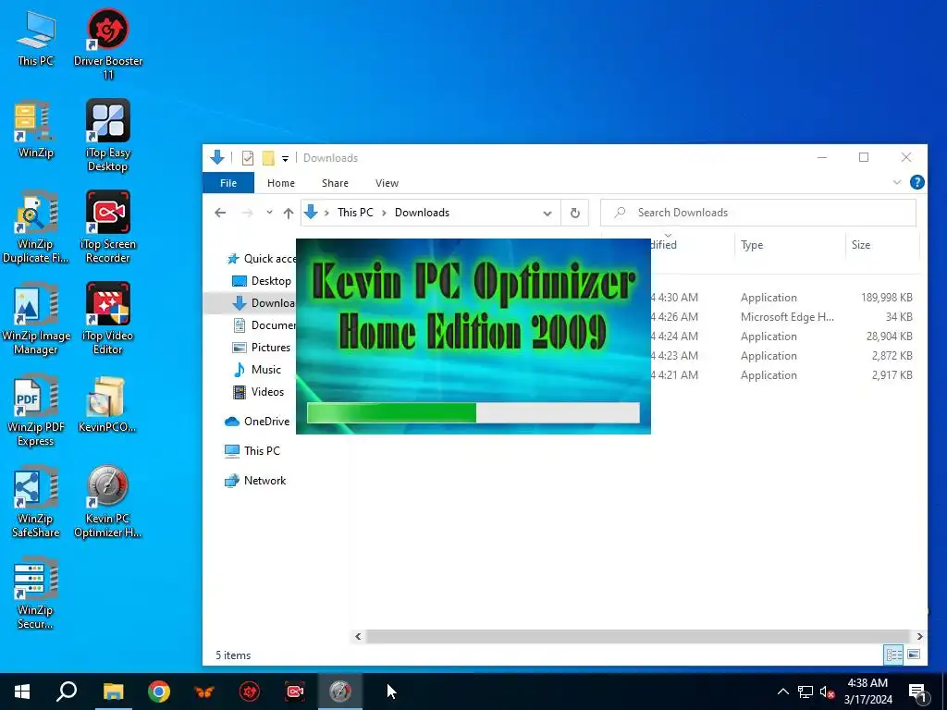Open Recent locations dropdown arrow

pyautogui.click(x=269, y=213)
